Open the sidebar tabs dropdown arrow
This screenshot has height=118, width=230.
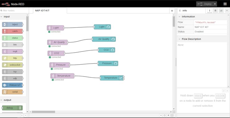pyautogui.click(x=227, y=11)
